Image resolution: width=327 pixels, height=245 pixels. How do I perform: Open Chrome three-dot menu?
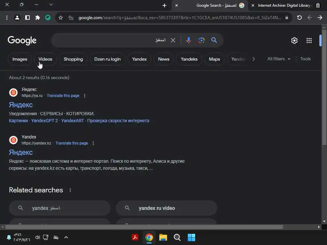(7, 18)
